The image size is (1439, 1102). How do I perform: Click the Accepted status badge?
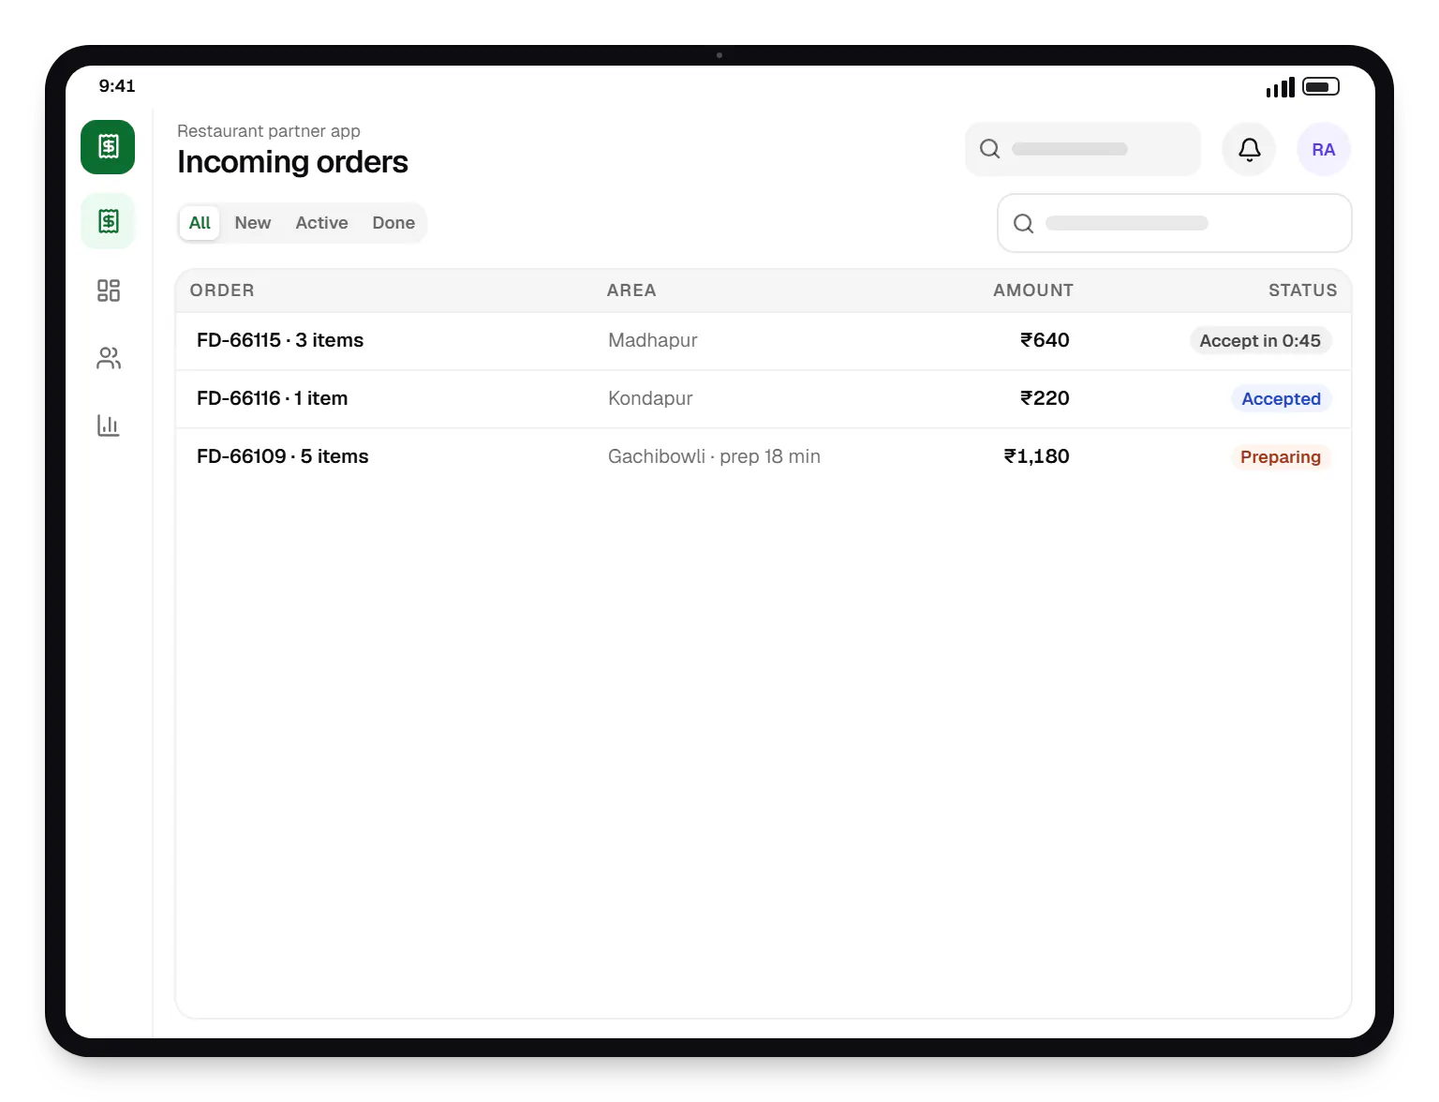point(1281,399)
